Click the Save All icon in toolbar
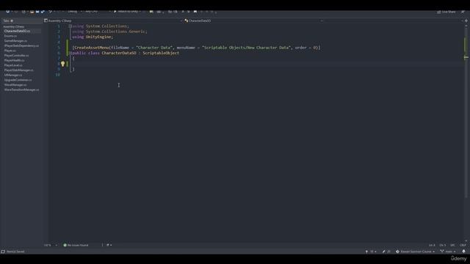Screen dimensions: 470x264 tap(43, 12)
